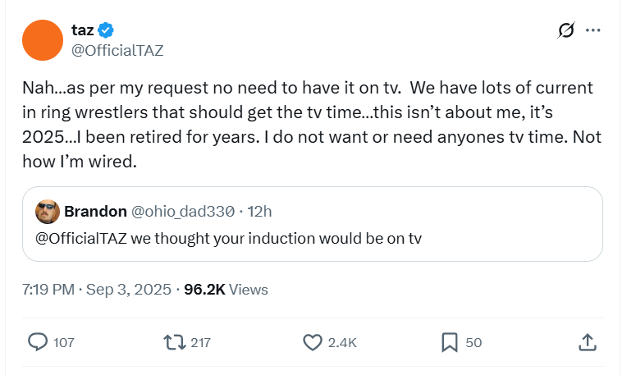Click the @OfficialTAZ handle under name
The image size is (636, 375).
click(x=117, y=50)
